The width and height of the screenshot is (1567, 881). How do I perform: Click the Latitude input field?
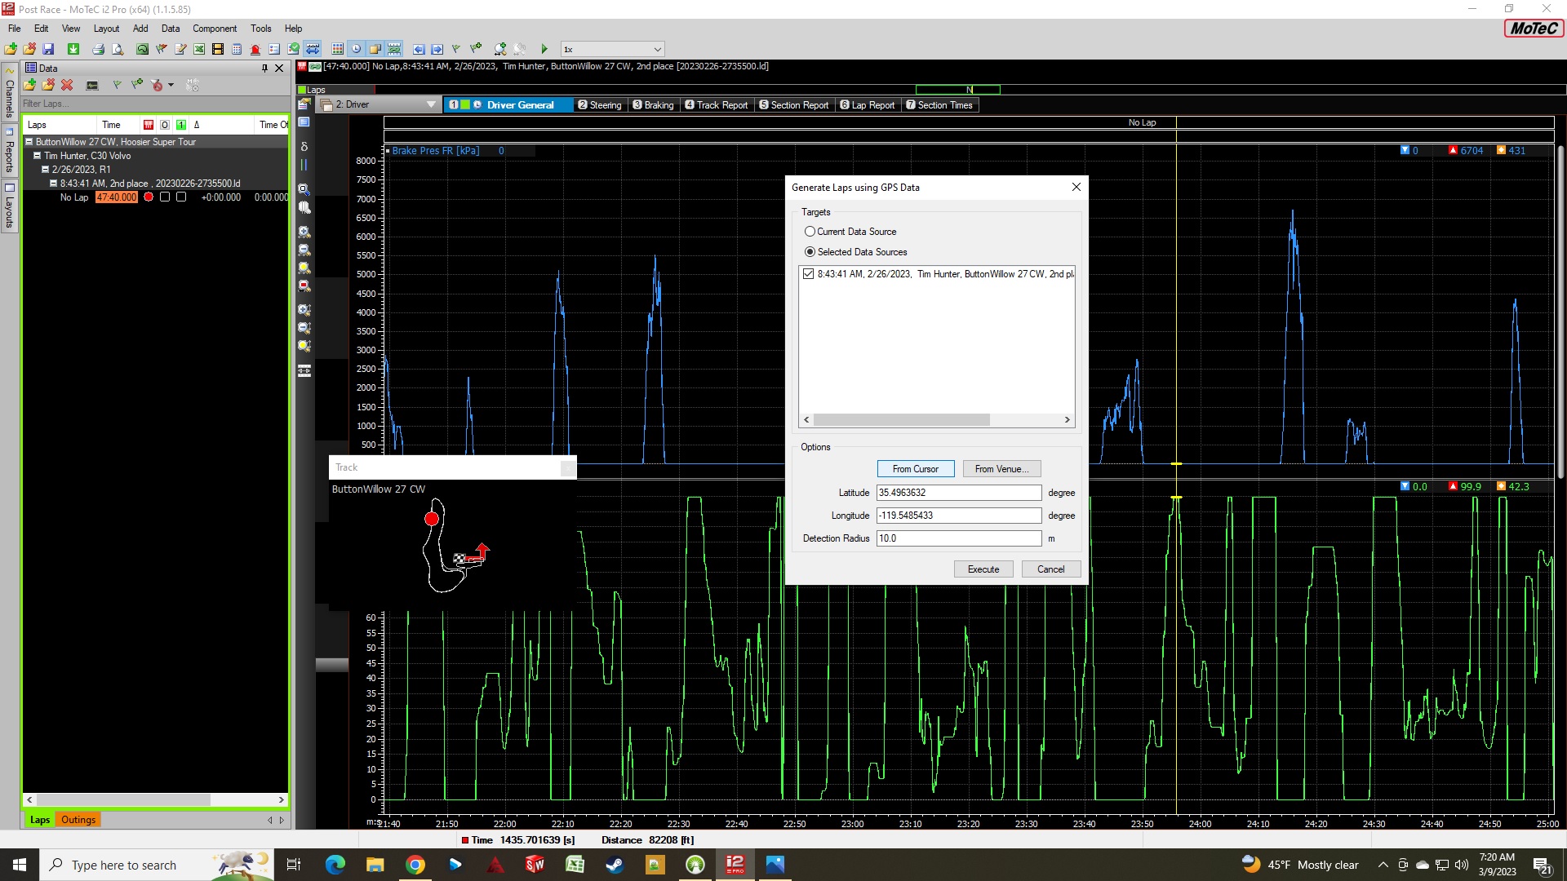959,493
